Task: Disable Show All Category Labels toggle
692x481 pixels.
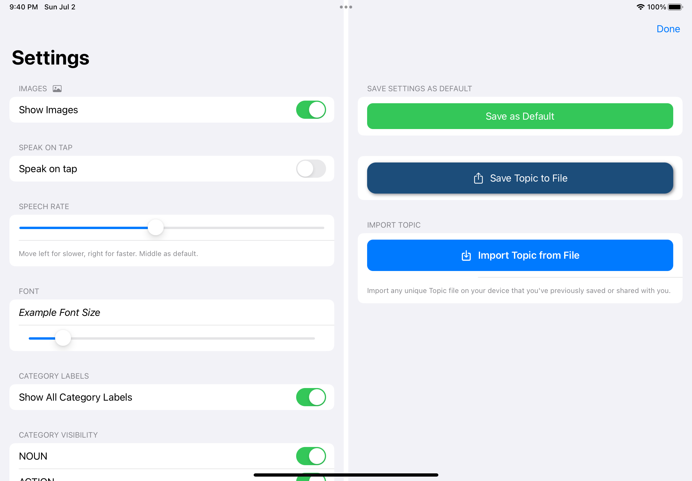Action: (311, 396)
